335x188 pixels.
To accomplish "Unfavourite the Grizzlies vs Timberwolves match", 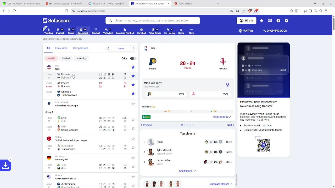I will click(x=133, y=93).
